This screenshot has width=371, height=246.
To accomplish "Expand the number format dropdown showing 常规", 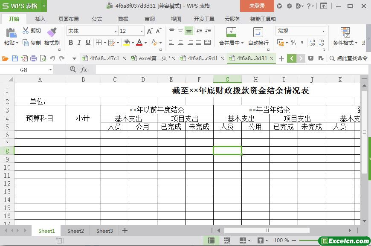I will (x=323, y=31).
